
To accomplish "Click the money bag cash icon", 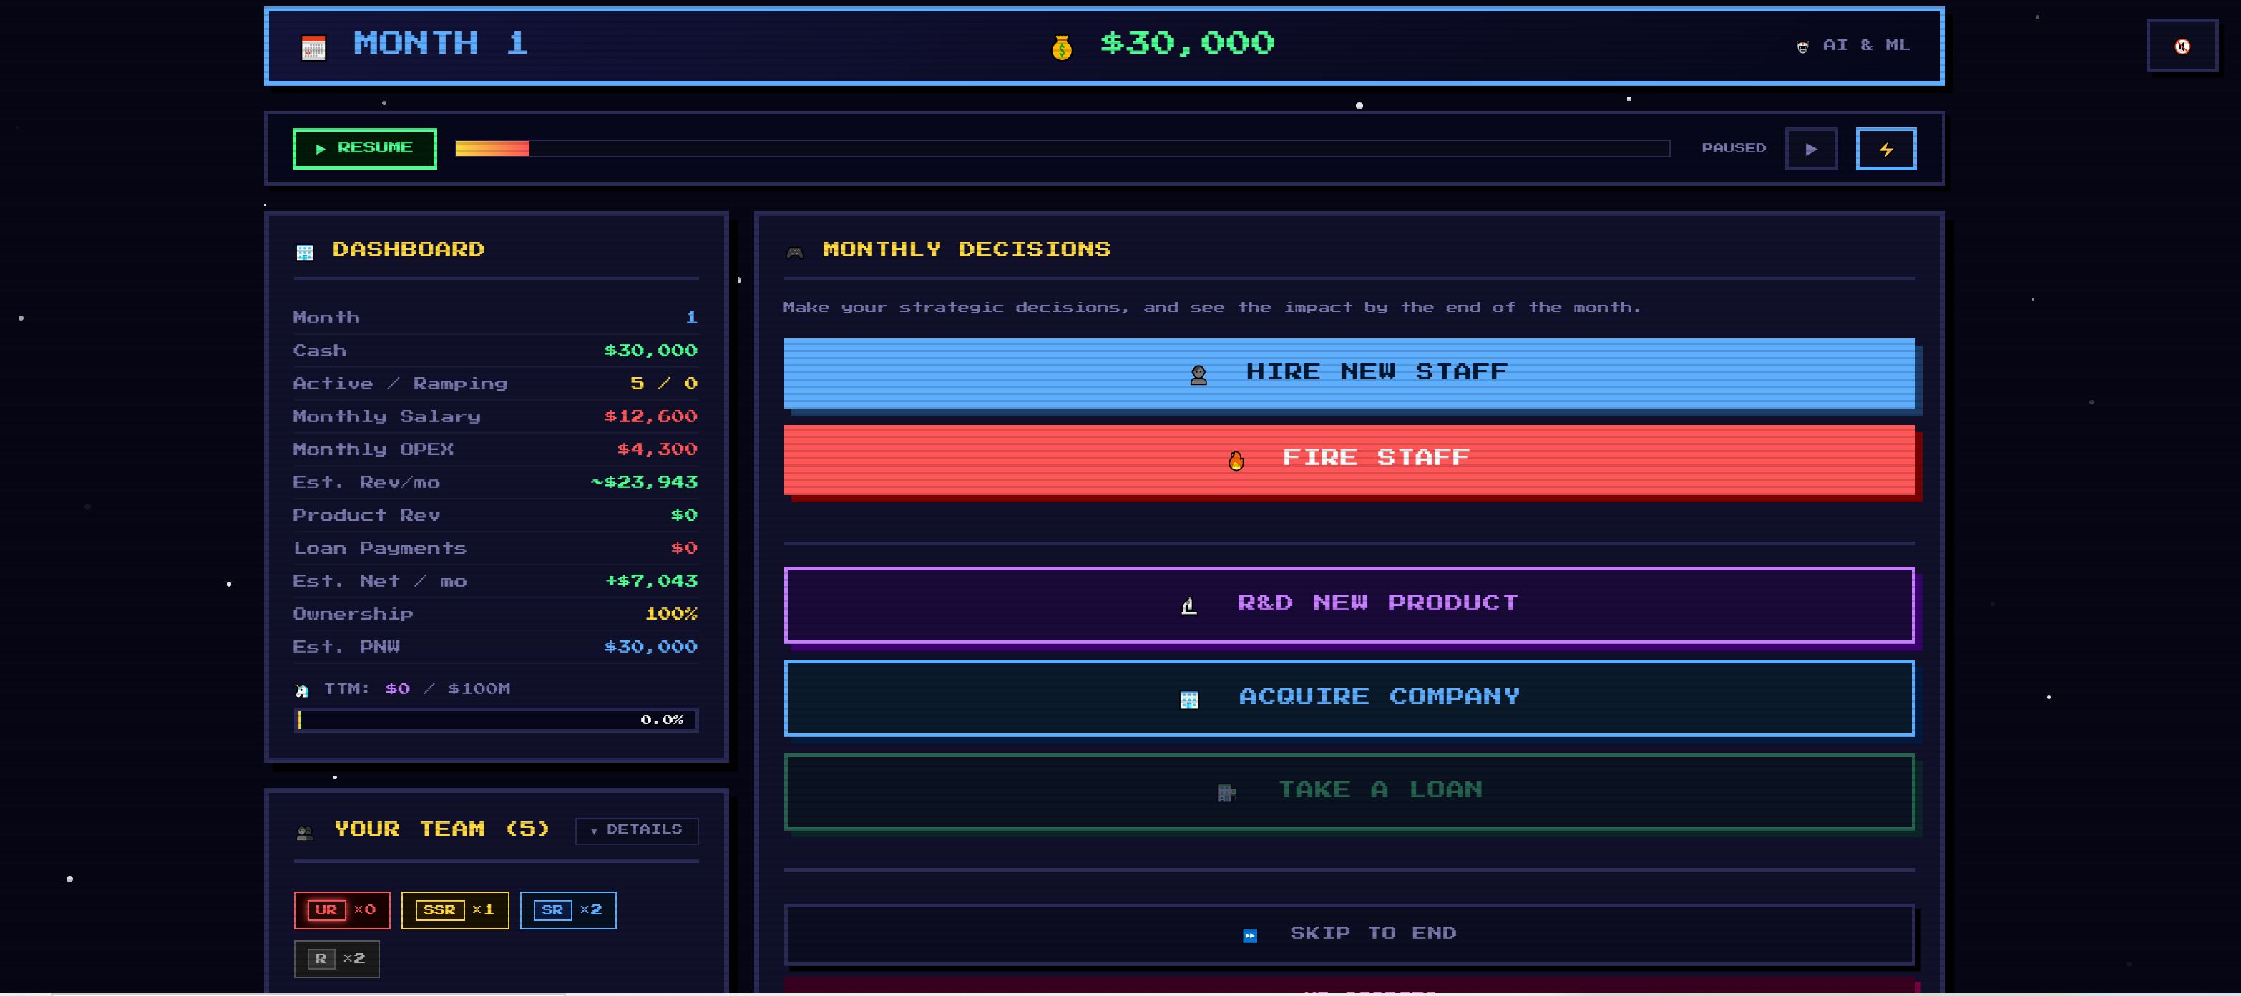I will [1060, 47].
